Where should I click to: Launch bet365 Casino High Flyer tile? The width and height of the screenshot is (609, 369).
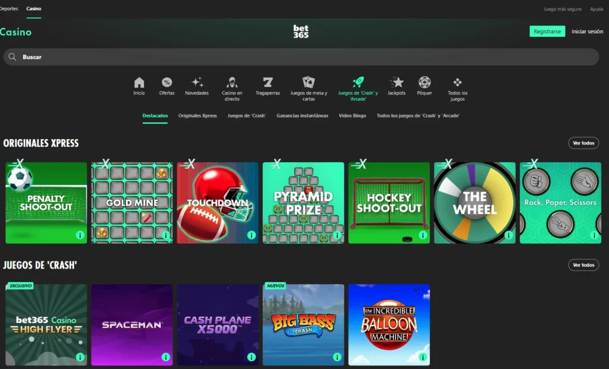46,325
